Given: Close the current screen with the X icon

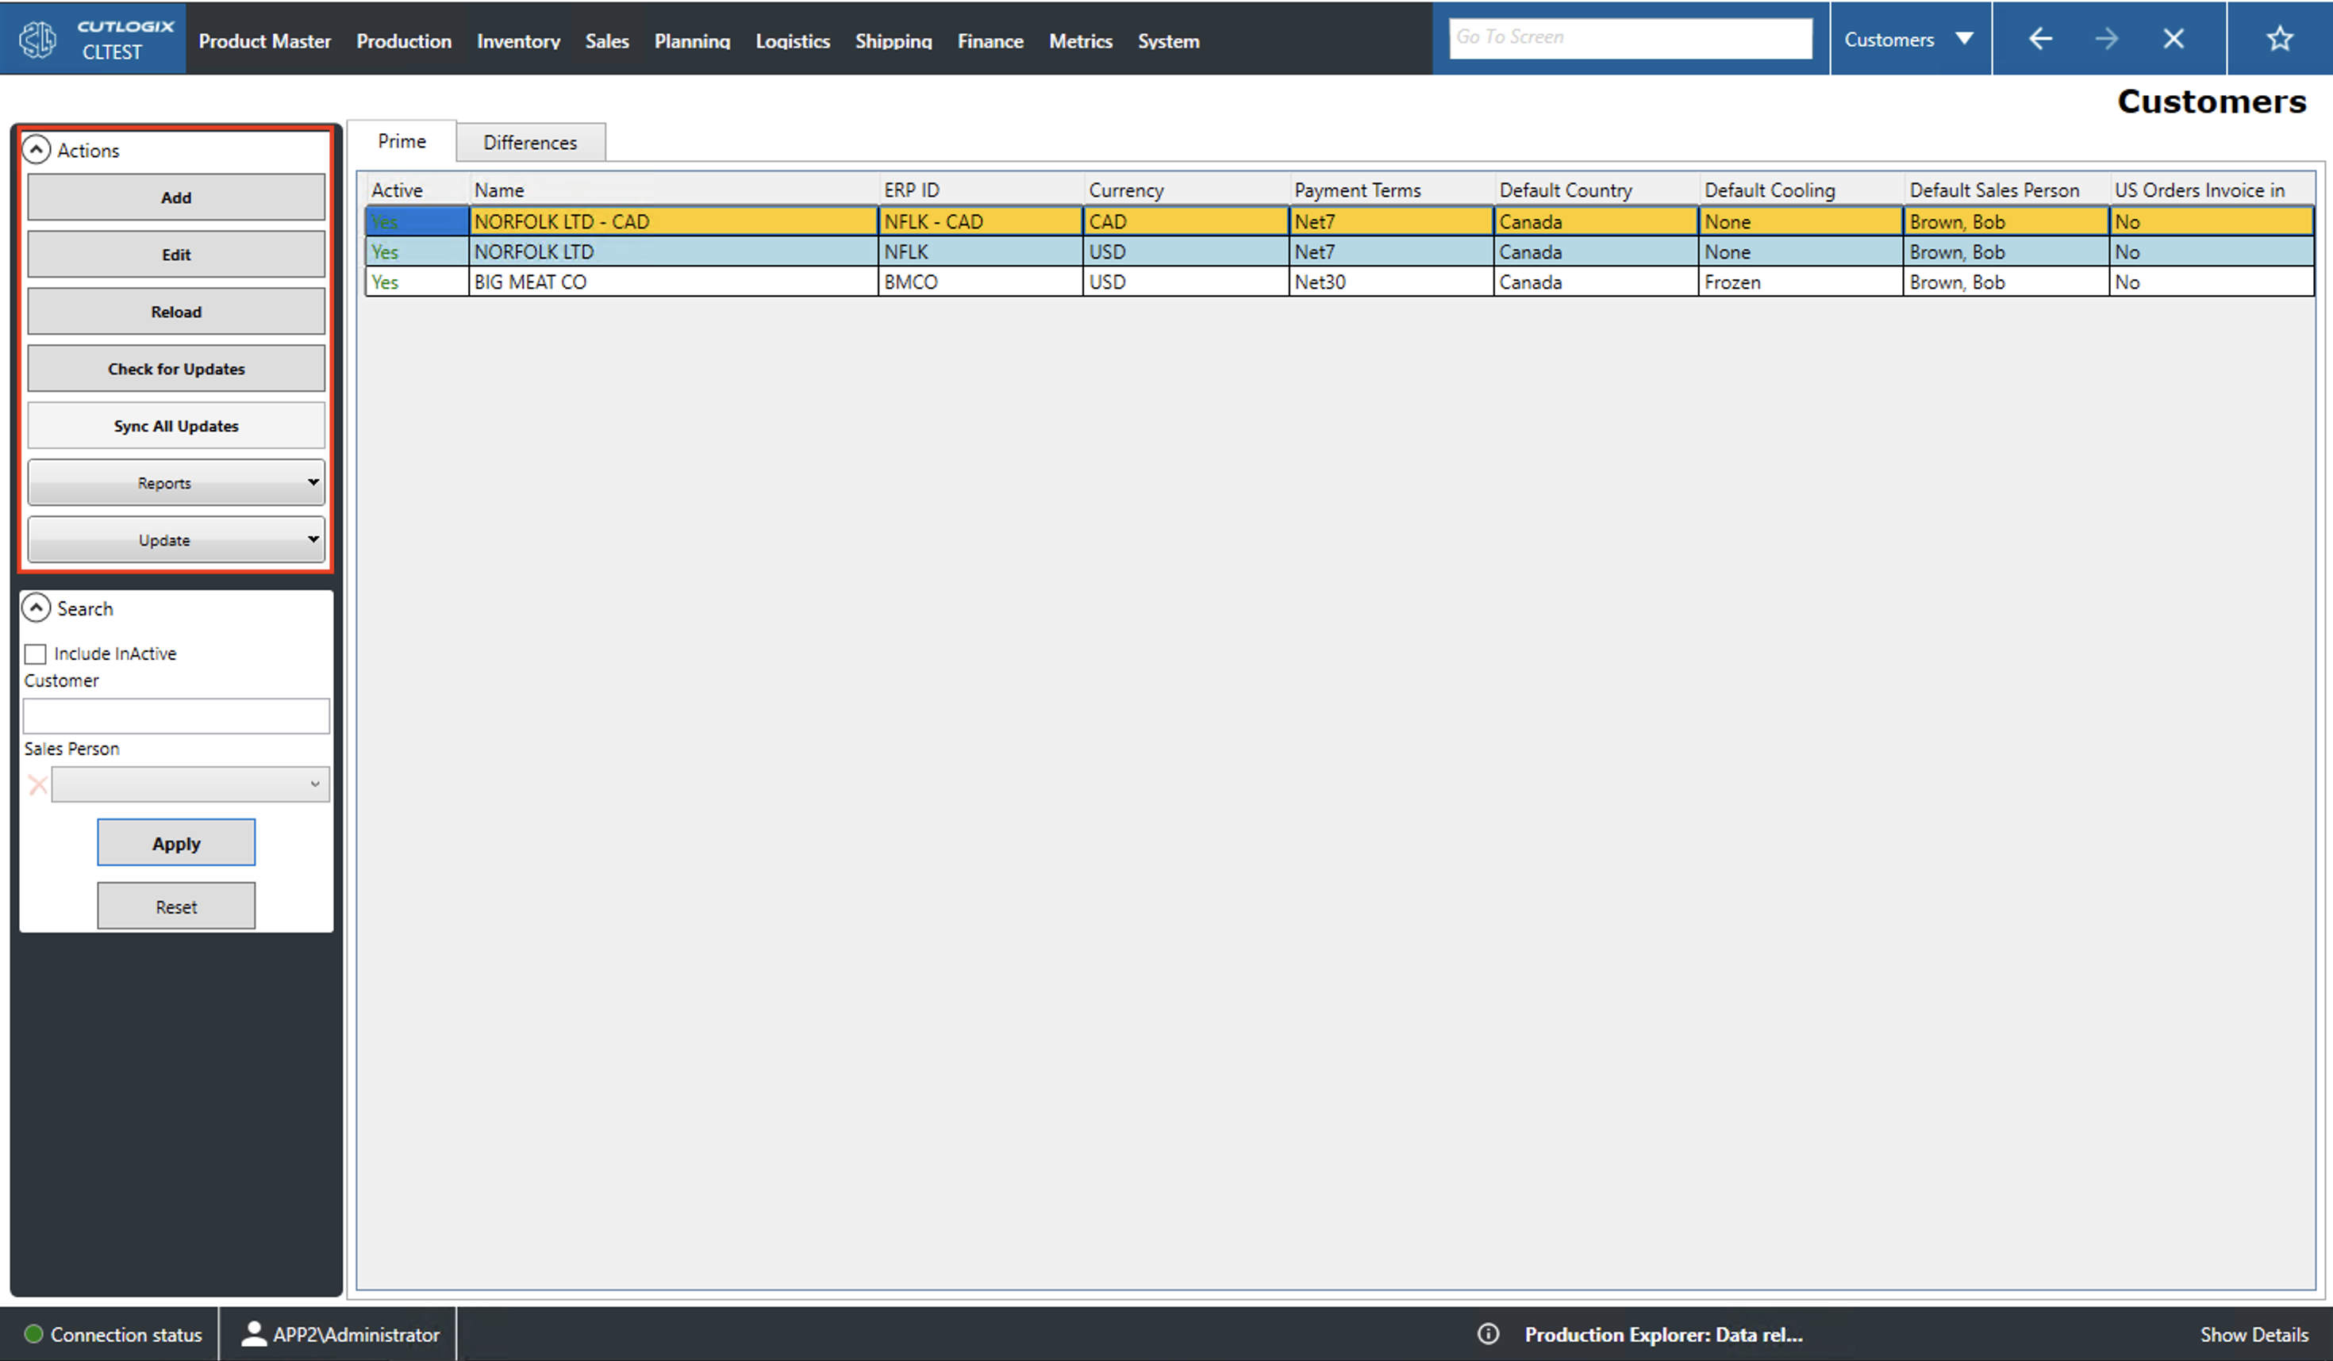Looking at the screenshot, I should pos(2173,39).
